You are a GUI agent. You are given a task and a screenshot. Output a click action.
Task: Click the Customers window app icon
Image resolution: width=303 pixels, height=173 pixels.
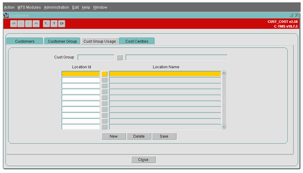6,15
